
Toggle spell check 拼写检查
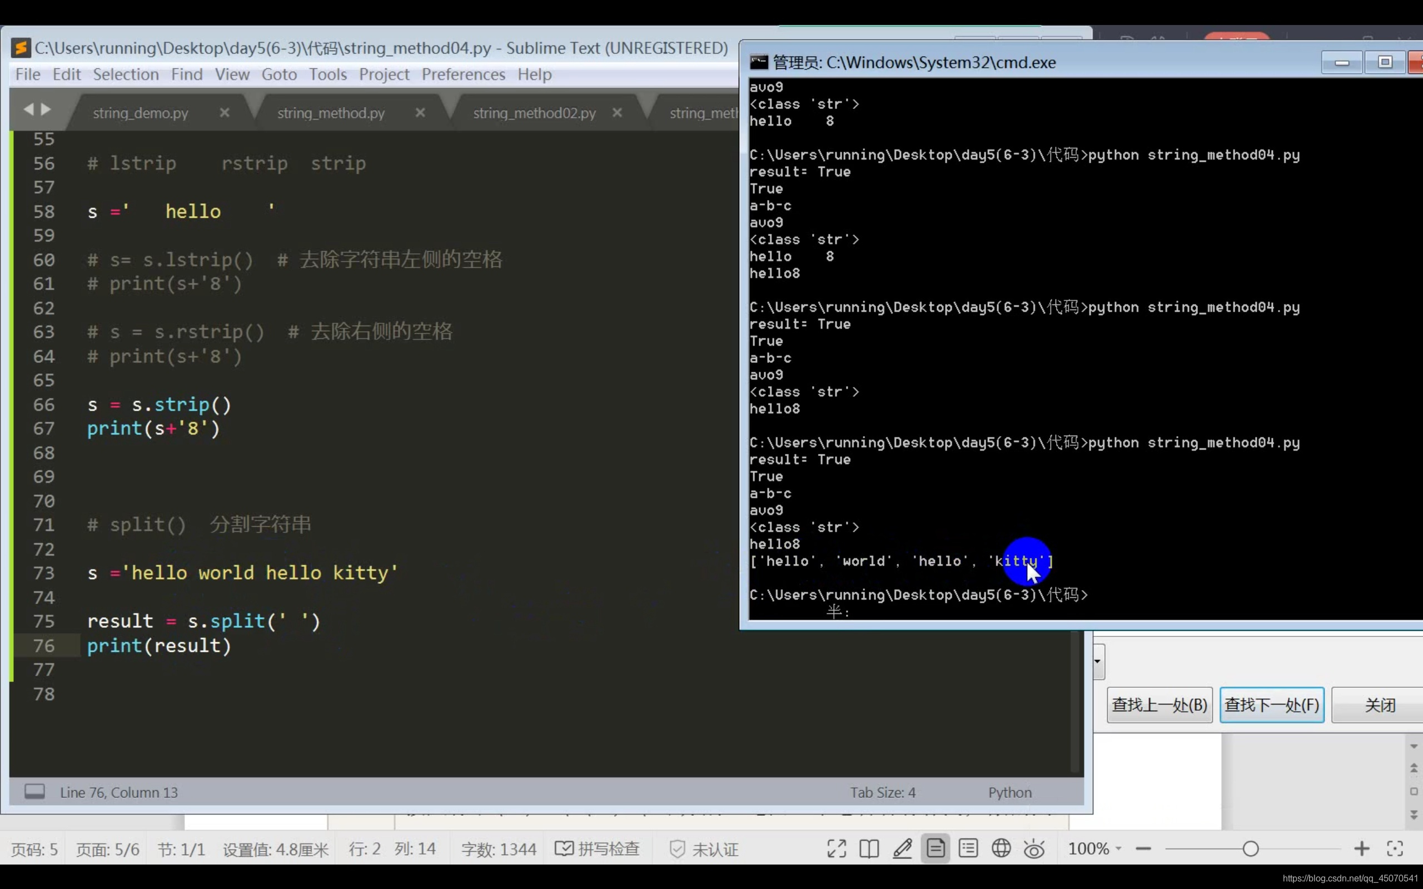[598, 848]
